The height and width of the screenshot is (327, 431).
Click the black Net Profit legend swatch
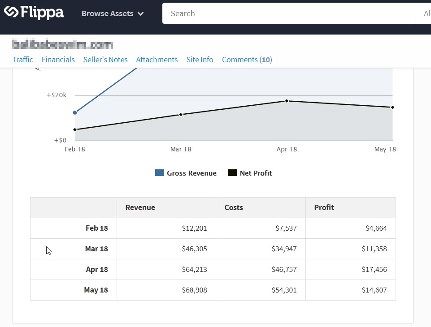(232, 173)
